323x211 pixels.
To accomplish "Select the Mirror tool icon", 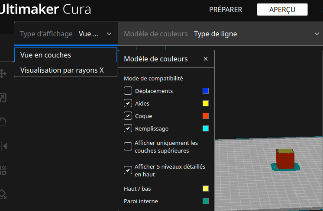I will (4, 146).
